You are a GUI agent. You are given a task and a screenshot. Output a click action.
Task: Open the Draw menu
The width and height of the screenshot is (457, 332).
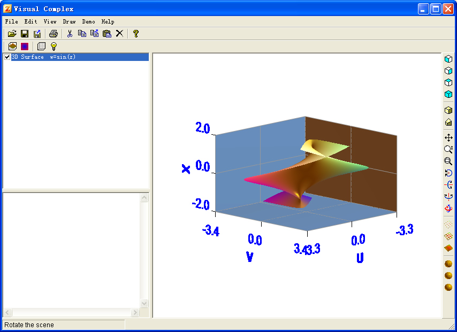pos(69,21)
